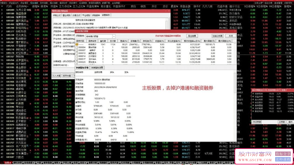Sort by the 振幅% column header

pos(287,6)
